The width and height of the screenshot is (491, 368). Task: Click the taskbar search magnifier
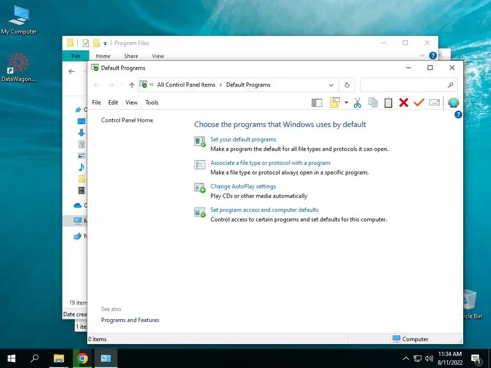point(35,358)
